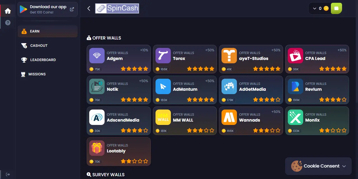This screenshot has width=358, height=179.
Task: Click the cookie icon in consent box
Action: pos(296,166)
